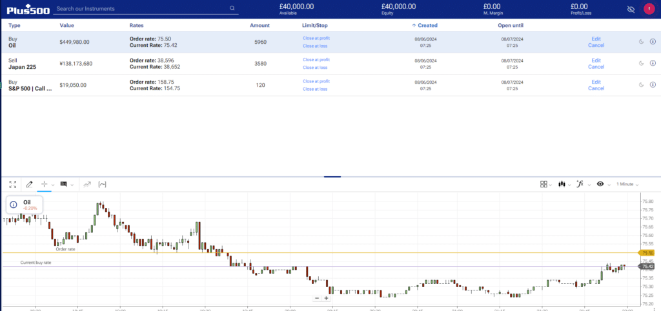Toggle moon icon for S&P 500 order
The width and height of the screenshot is (661, 311).
coord(641,84)
